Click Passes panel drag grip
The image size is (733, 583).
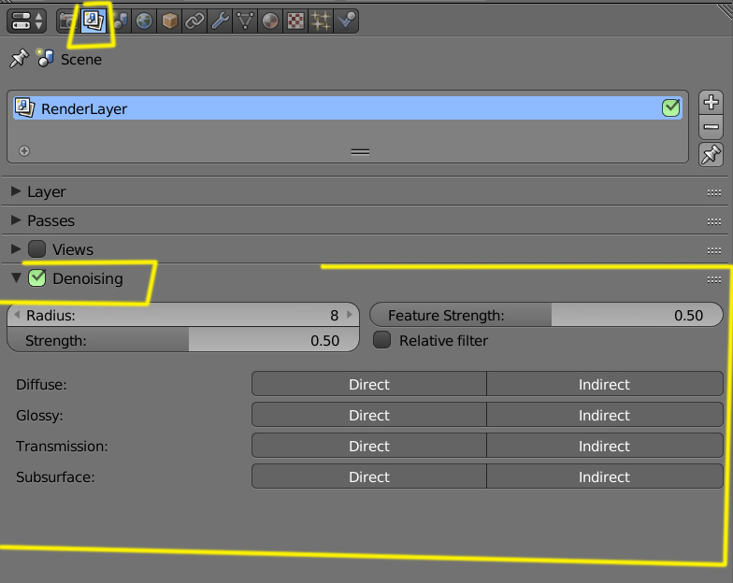pos(714,221)
